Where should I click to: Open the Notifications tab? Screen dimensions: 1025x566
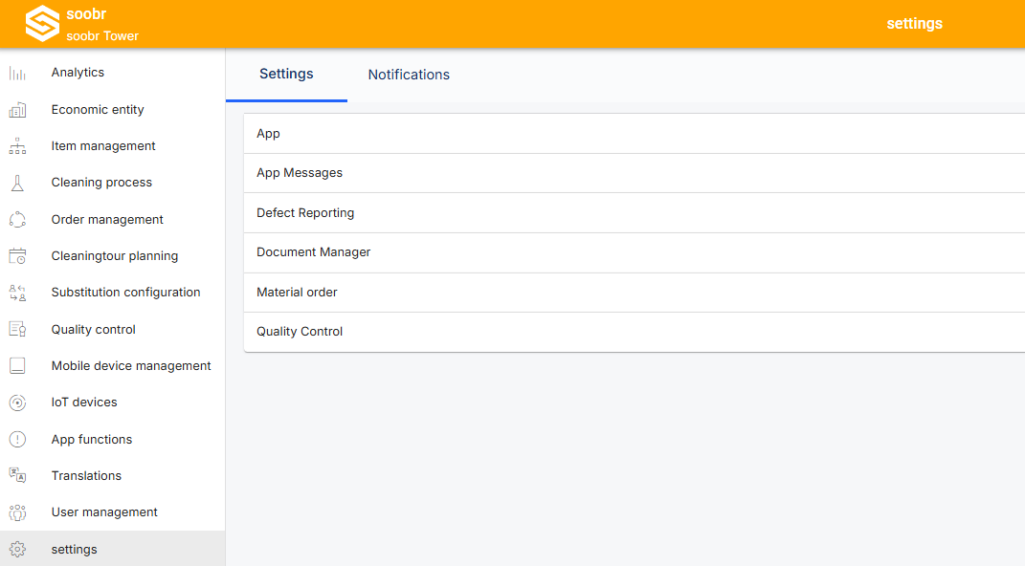409,75
